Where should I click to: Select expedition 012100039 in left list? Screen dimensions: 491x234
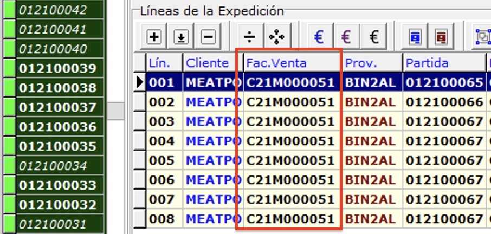[x=57, y=68]
